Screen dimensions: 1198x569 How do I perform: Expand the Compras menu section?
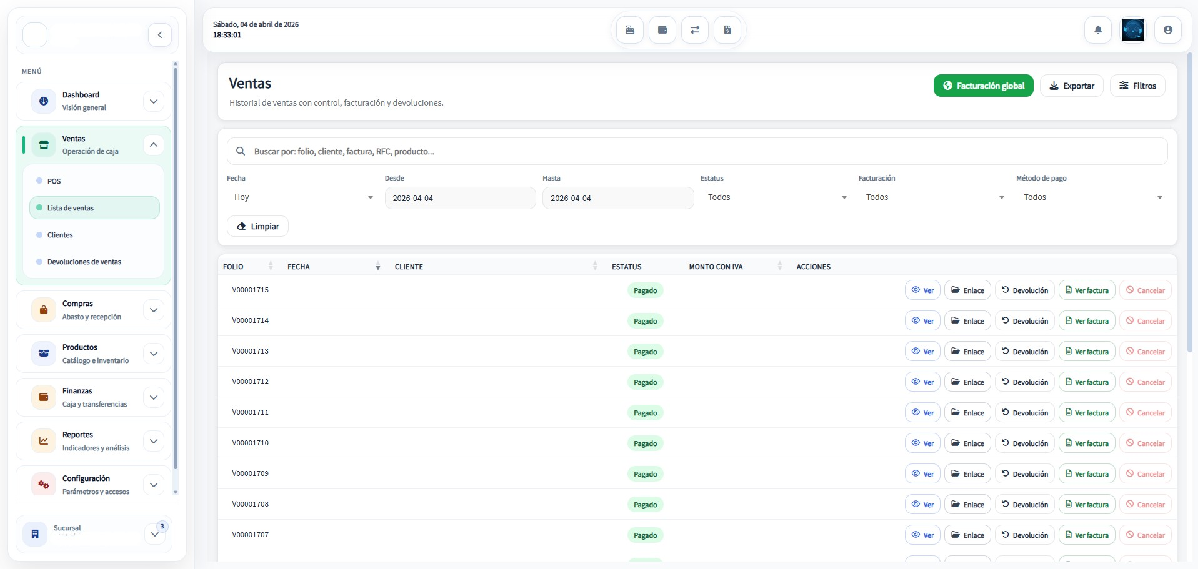point(154,310)
